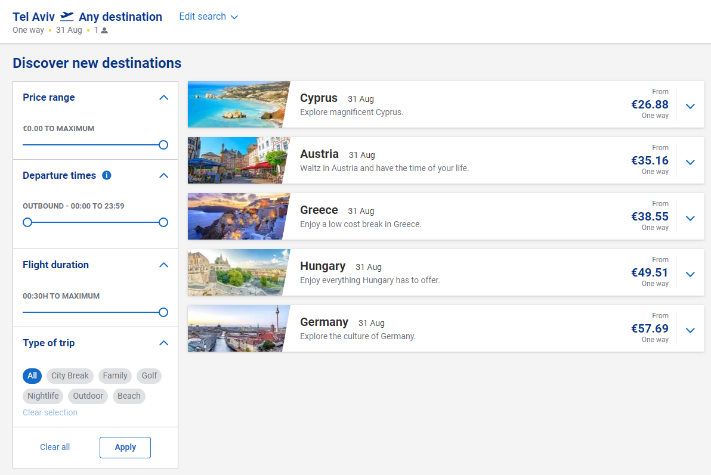711x475 pixels.
Task: Expand the Greece result chevron
Action: point(690,218)
